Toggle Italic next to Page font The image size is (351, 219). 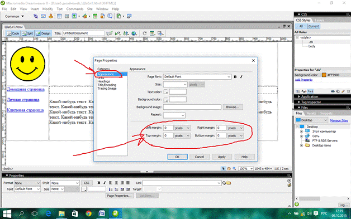coord(241,77)
